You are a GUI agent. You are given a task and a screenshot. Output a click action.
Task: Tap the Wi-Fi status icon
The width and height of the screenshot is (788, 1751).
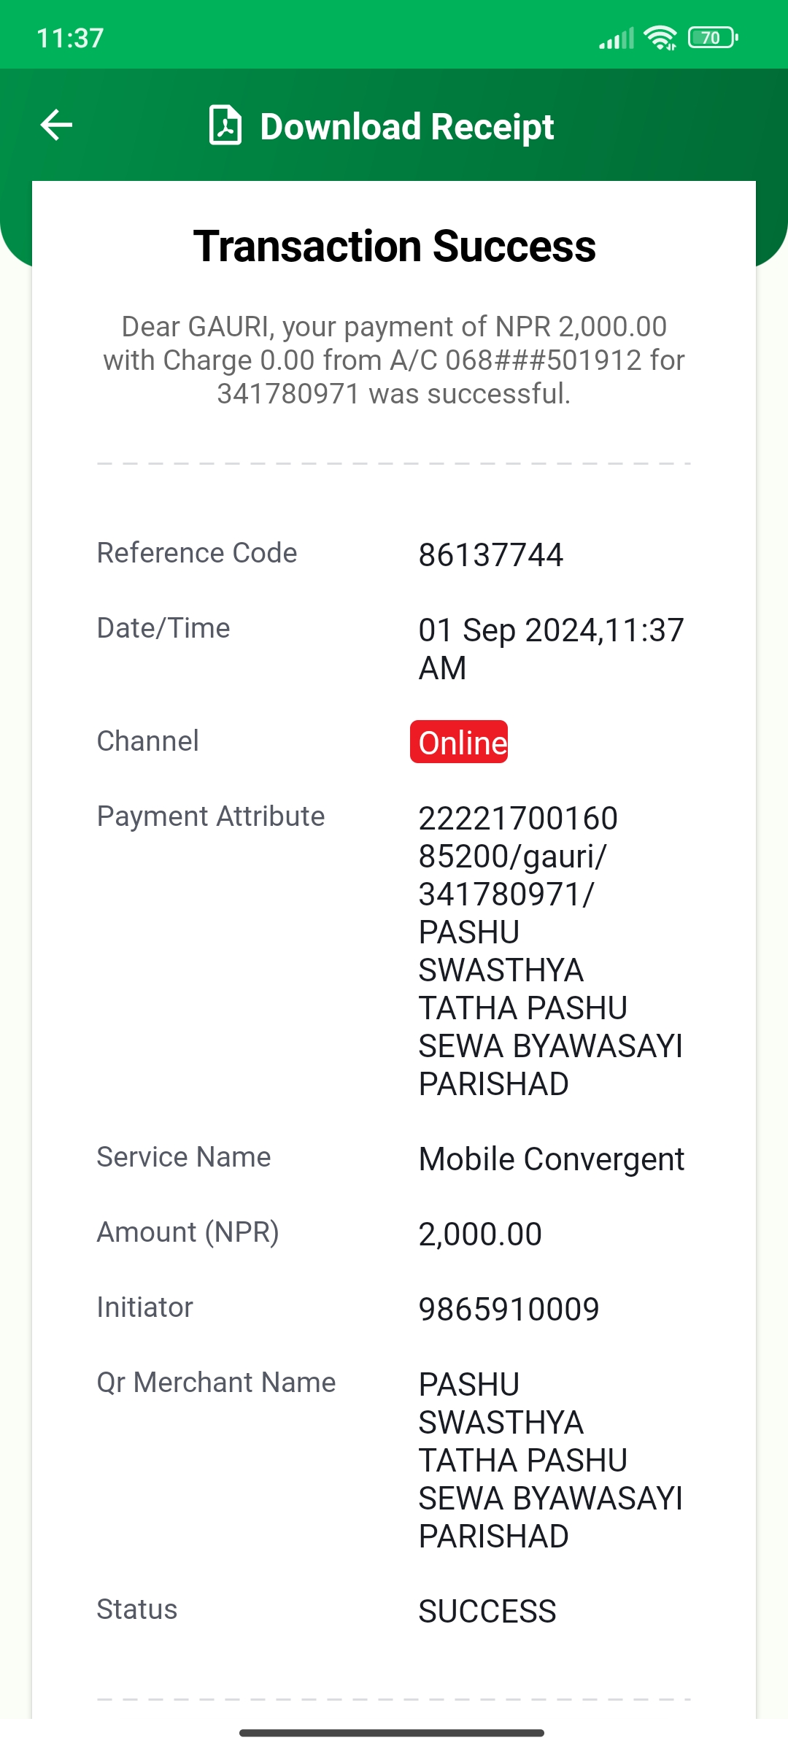click(660, 37)
